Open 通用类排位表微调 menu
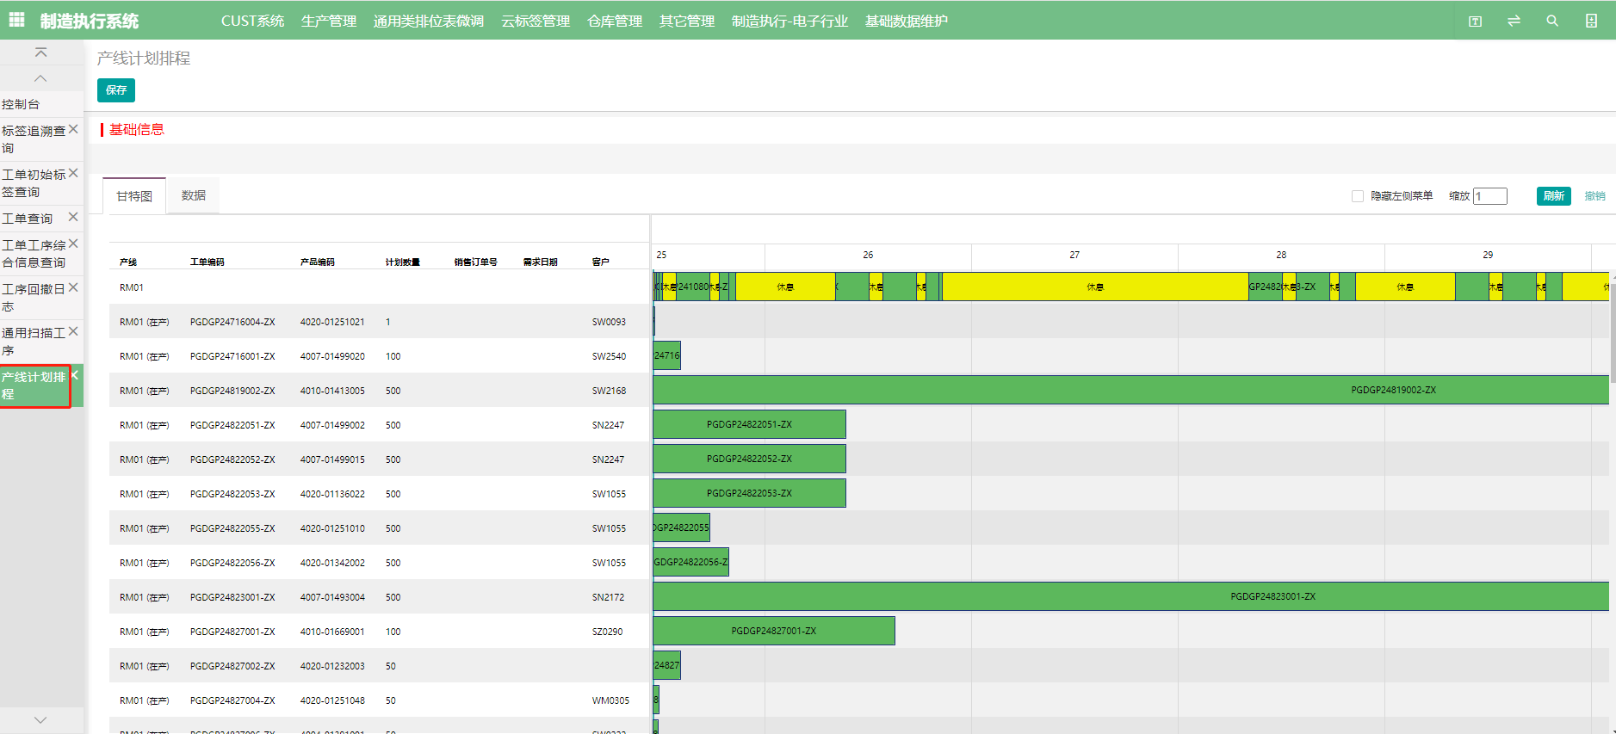1616x734 pixels. pos(429,21)
